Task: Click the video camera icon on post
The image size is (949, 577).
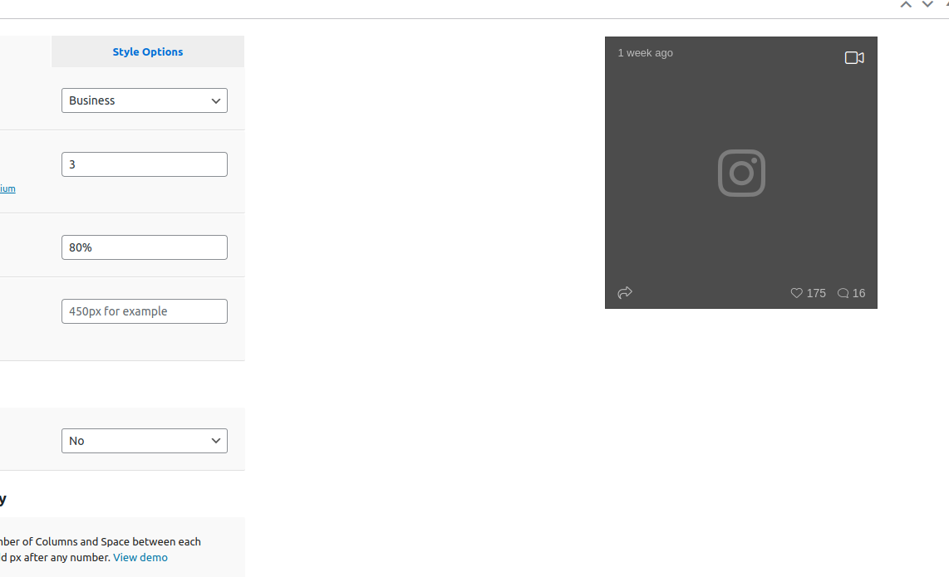Action: point(854,57)
